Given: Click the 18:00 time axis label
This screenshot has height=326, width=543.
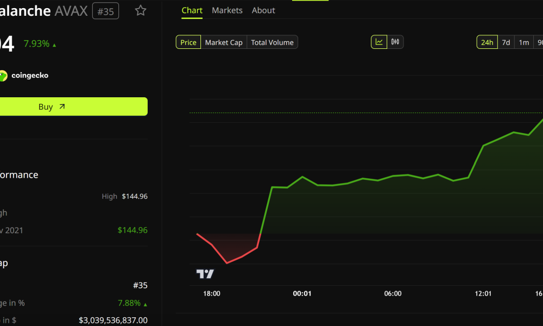Looking at the screenshot, I should pos(212,293).
